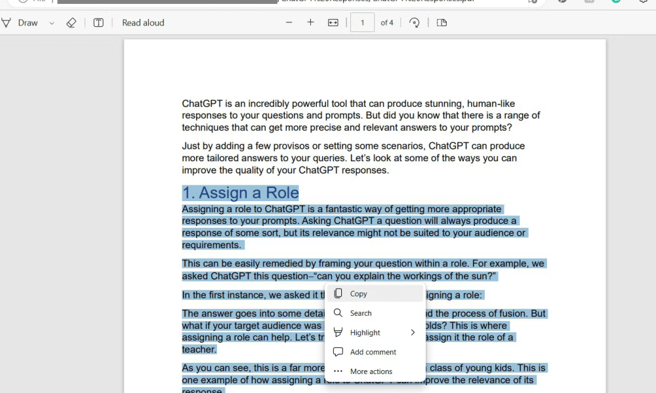This screenshot has width=656, height=393.
Task: Click the word 'teacher.' in selected text
Action: tap(199, 350)
